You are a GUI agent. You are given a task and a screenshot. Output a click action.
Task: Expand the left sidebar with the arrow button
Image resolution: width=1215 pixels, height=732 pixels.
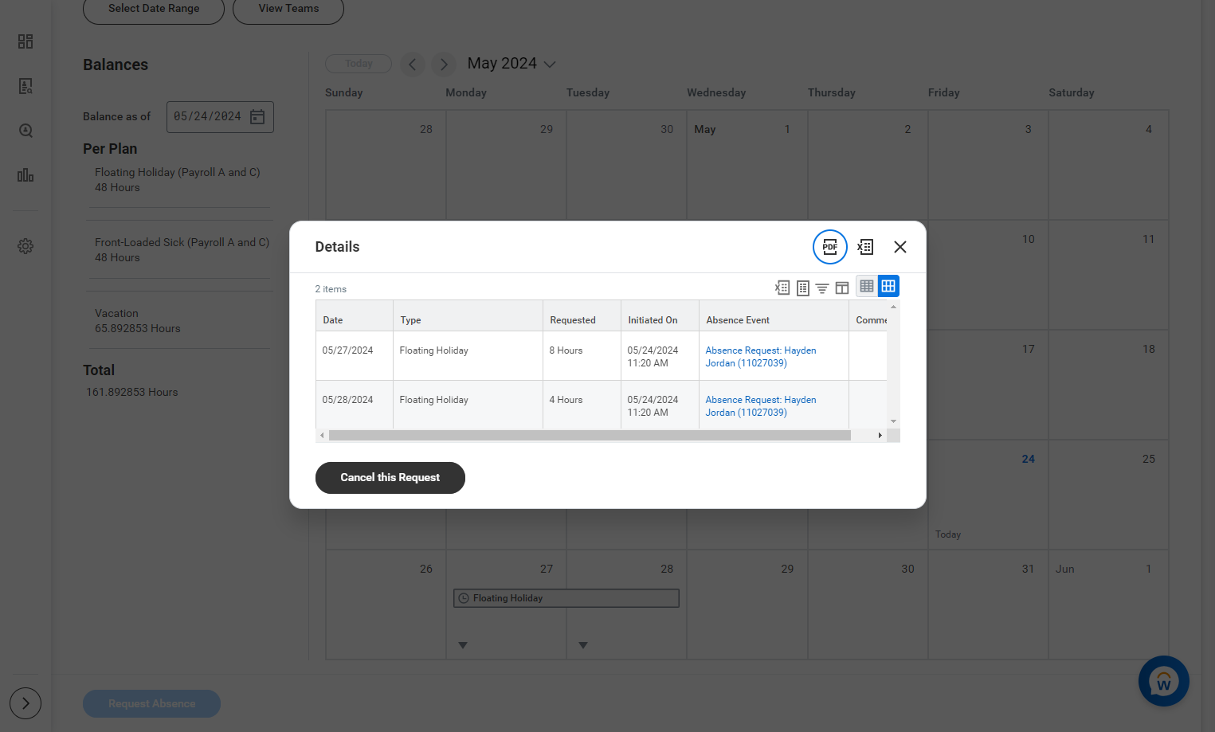[25, 703]
